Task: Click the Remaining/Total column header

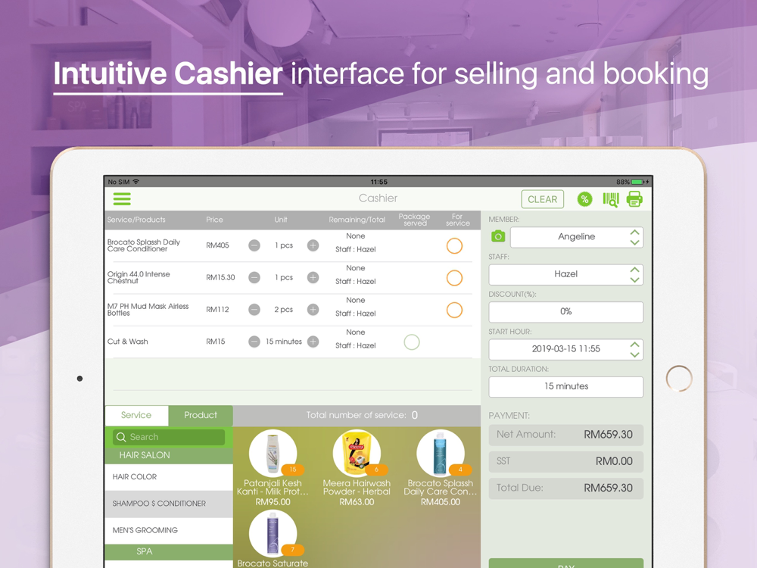Action: point(357,220)
